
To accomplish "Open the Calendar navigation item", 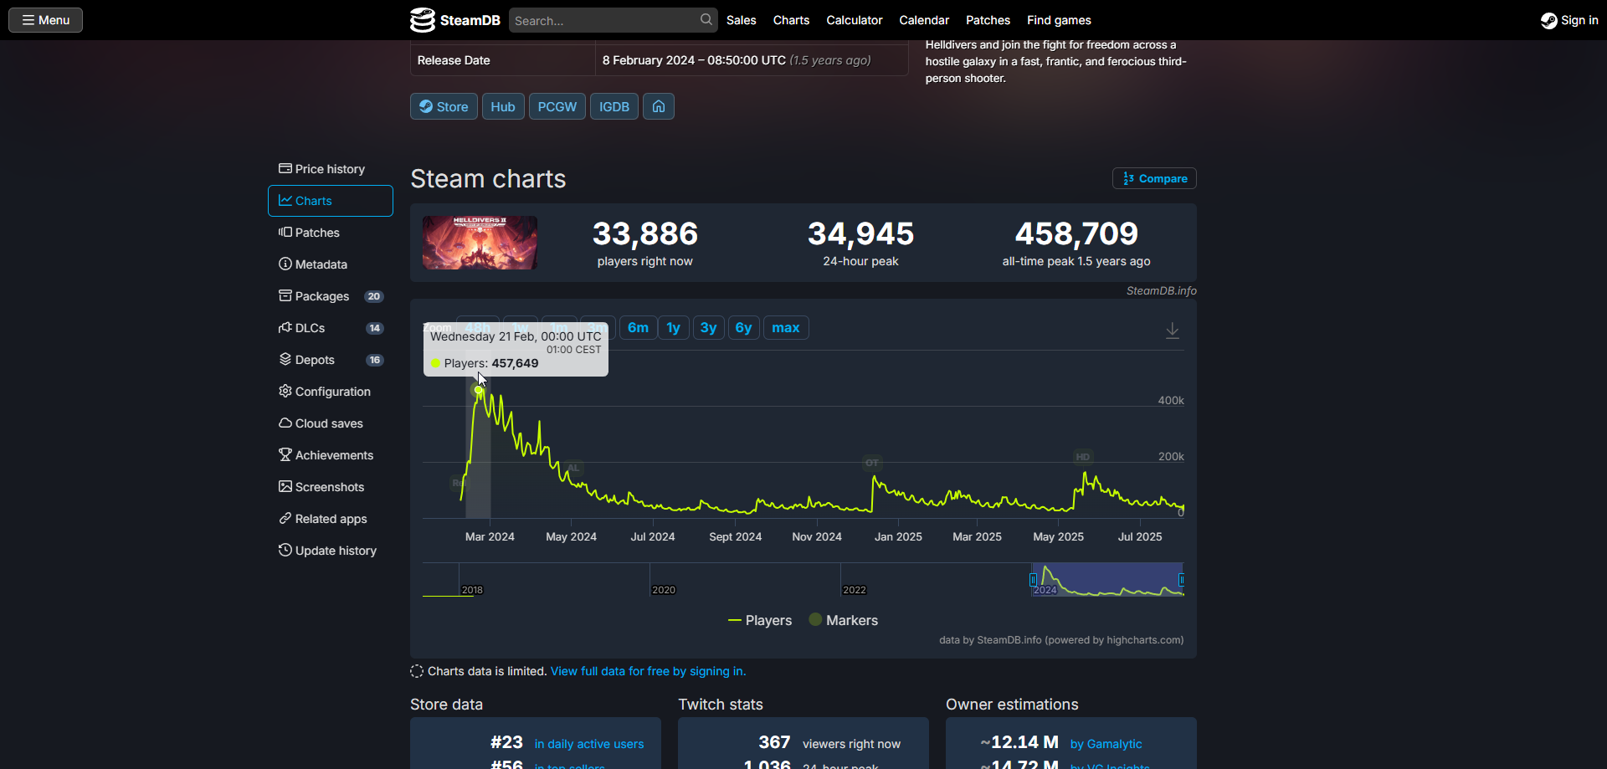I will point(924,20).
